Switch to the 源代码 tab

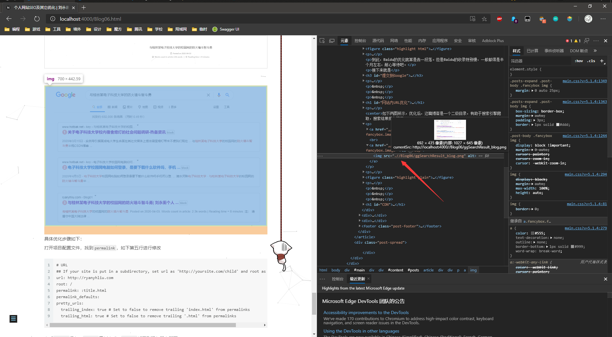[x=378, y=41]
